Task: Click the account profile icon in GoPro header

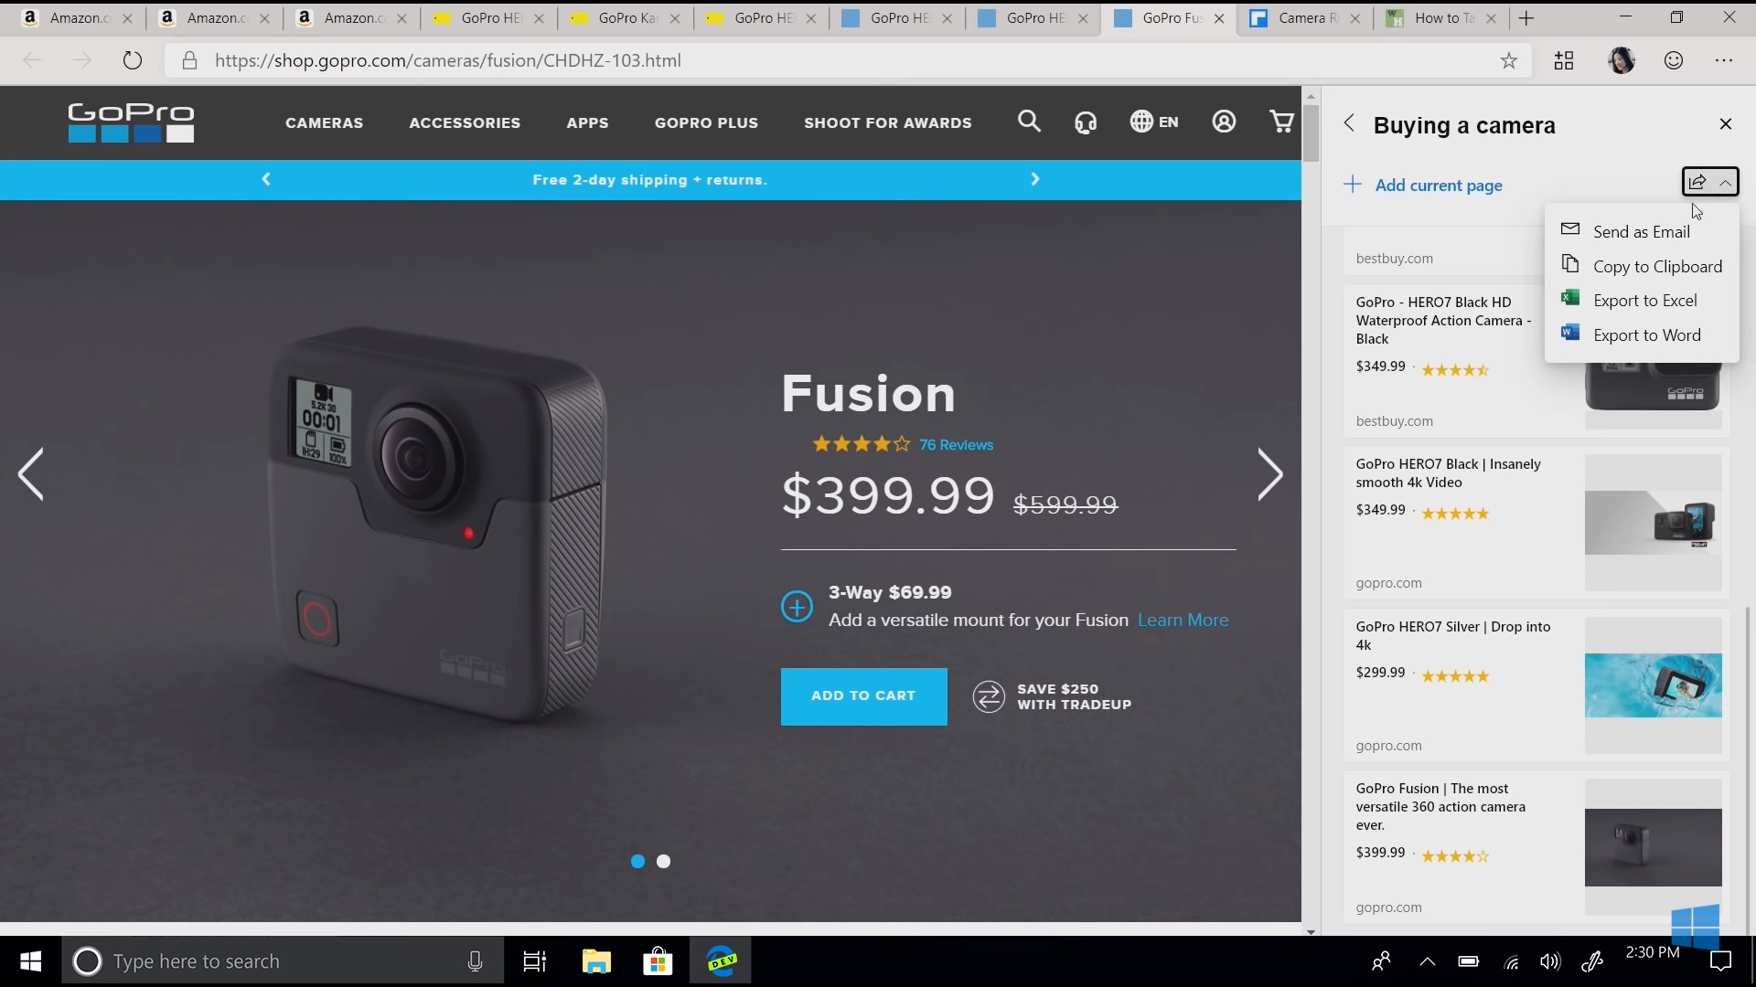Action: coord(1224,122)
